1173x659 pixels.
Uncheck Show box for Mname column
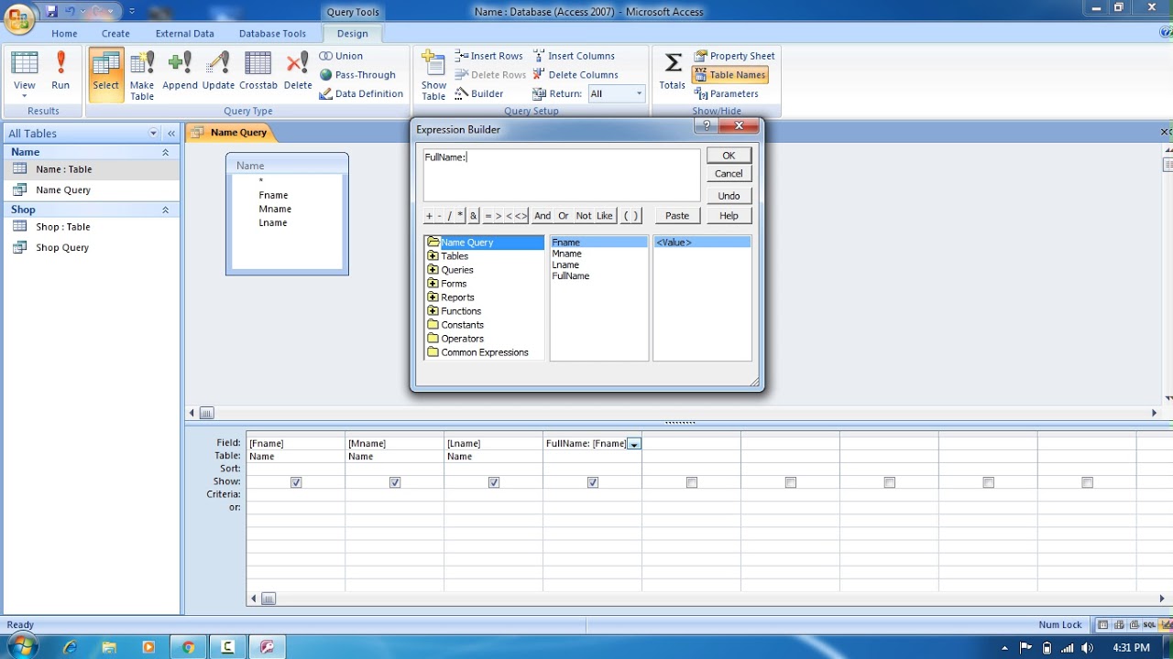pos(395,482)
